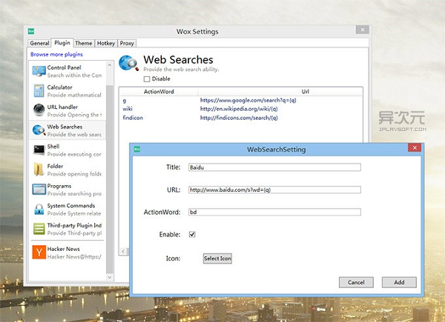Click the URL input field in WebSearchSetting
Screen dimensions: 445x322
[274, 189]
